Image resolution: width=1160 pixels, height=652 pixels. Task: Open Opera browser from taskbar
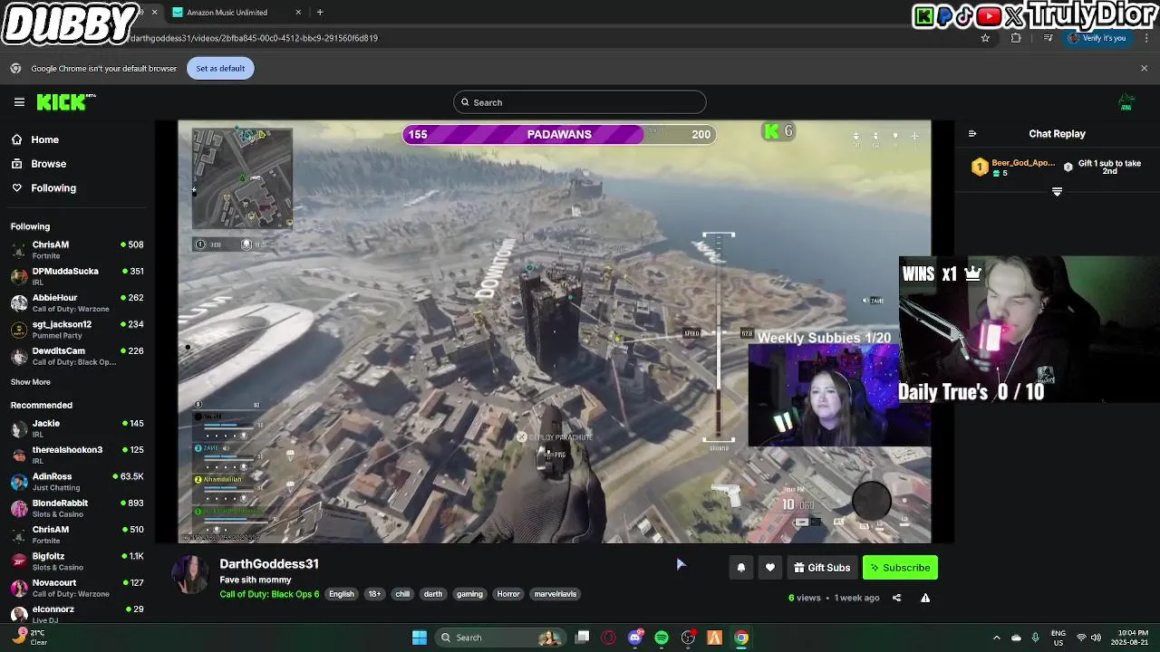(x=609, y=638)
